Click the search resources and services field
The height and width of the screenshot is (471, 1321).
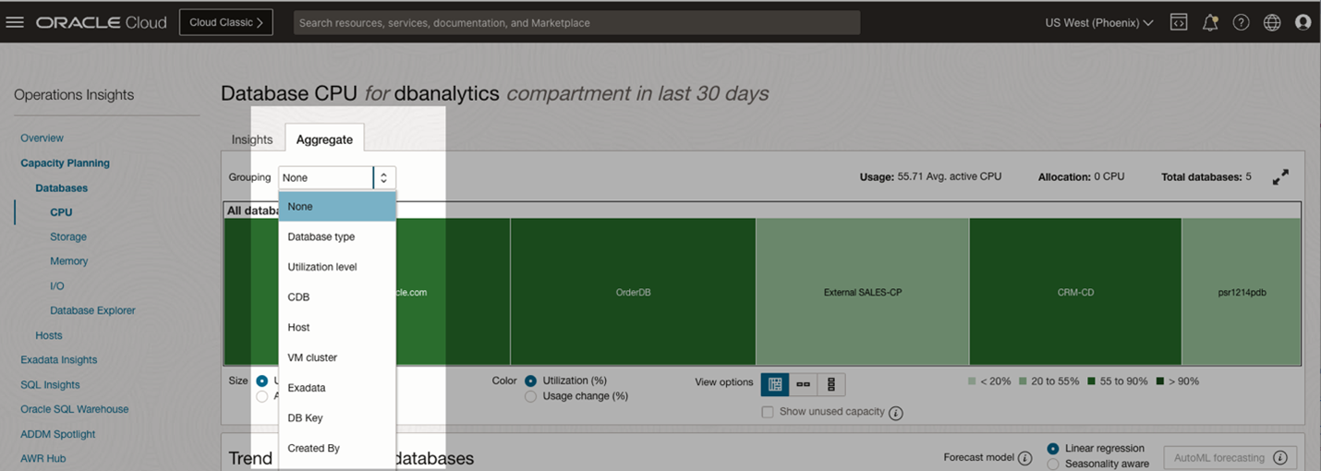(x=576, y=22)
